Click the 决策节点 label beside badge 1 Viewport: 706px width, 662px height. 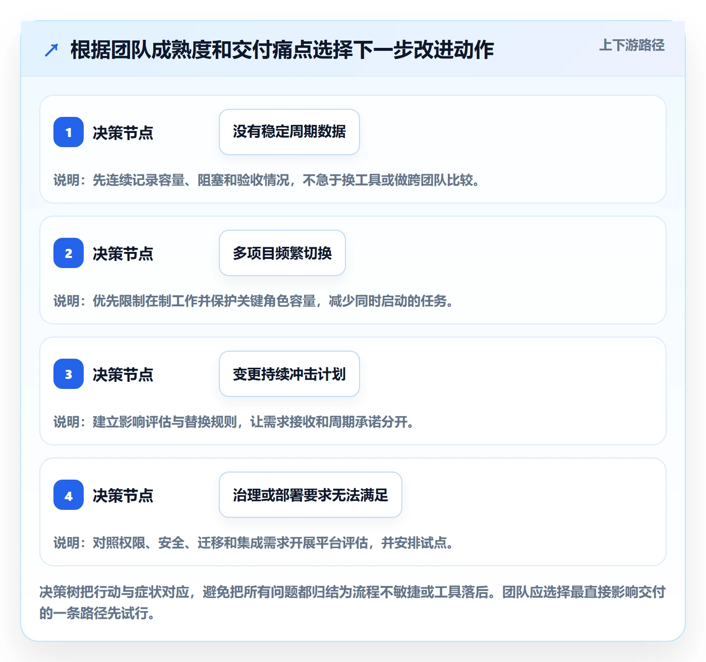123,133
